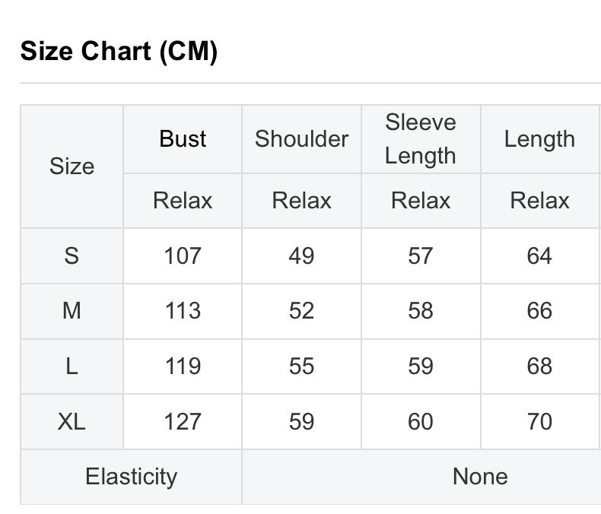Screen dimensions: 601x514
Task: Click the XL size row label
Action: 72,421
